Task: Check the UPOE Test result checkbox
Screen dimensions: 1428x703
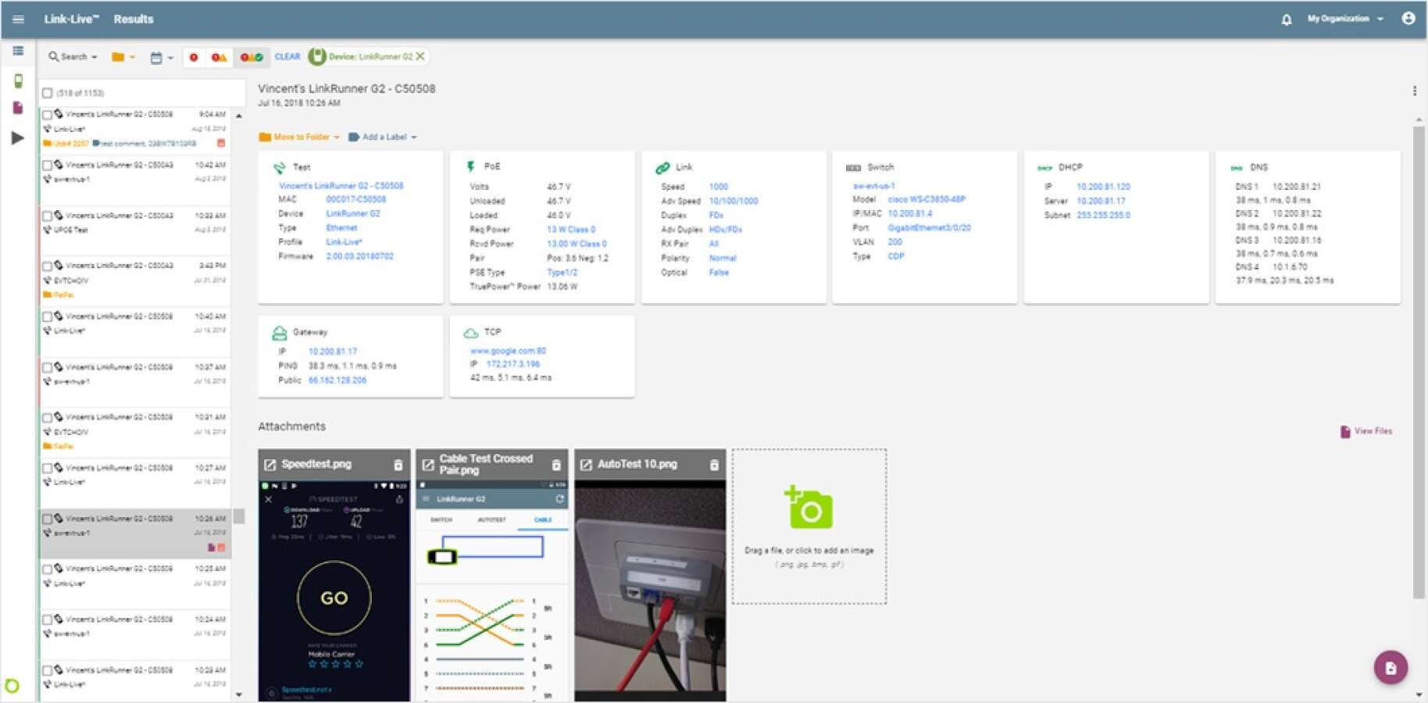Action: 48,216
